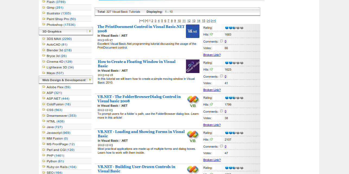This screenshot has width=349, height=174.
Task: Click the VB logo thumbnail for FolderBrowserDialog tutorial
Action: 193,102
